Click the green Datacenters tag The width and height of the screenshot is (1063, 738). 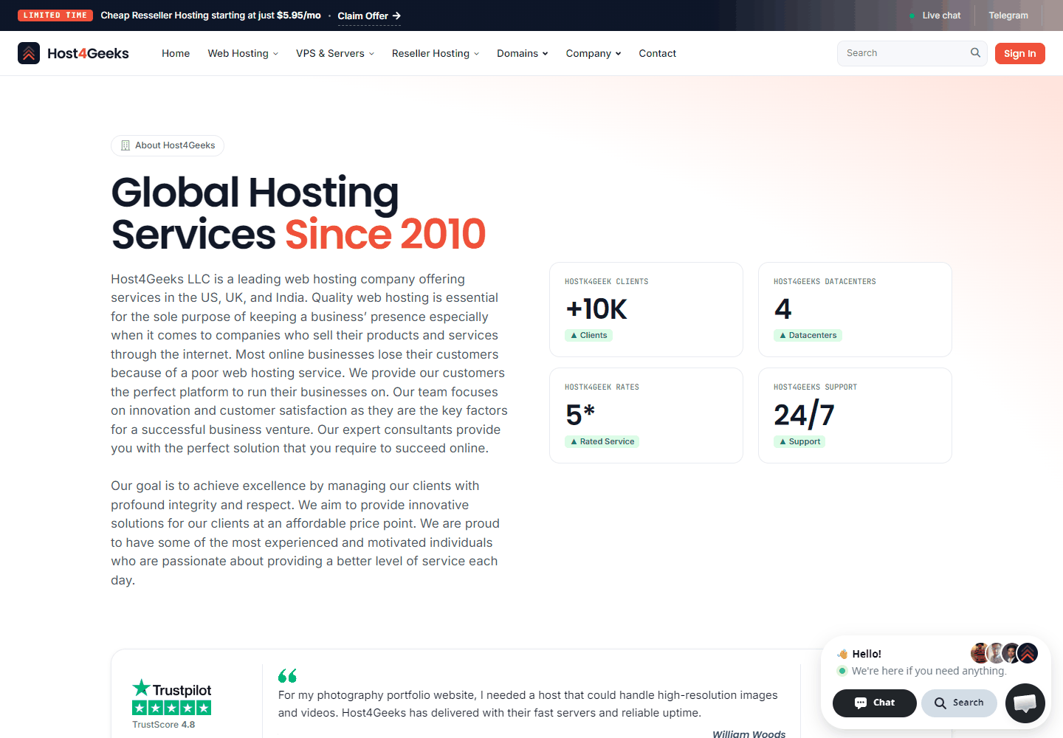[808, 335]
